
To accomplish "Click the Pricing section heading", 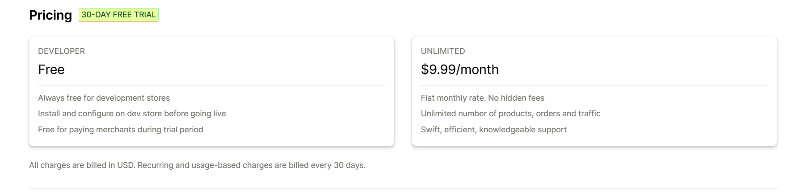I will point(51,15).
